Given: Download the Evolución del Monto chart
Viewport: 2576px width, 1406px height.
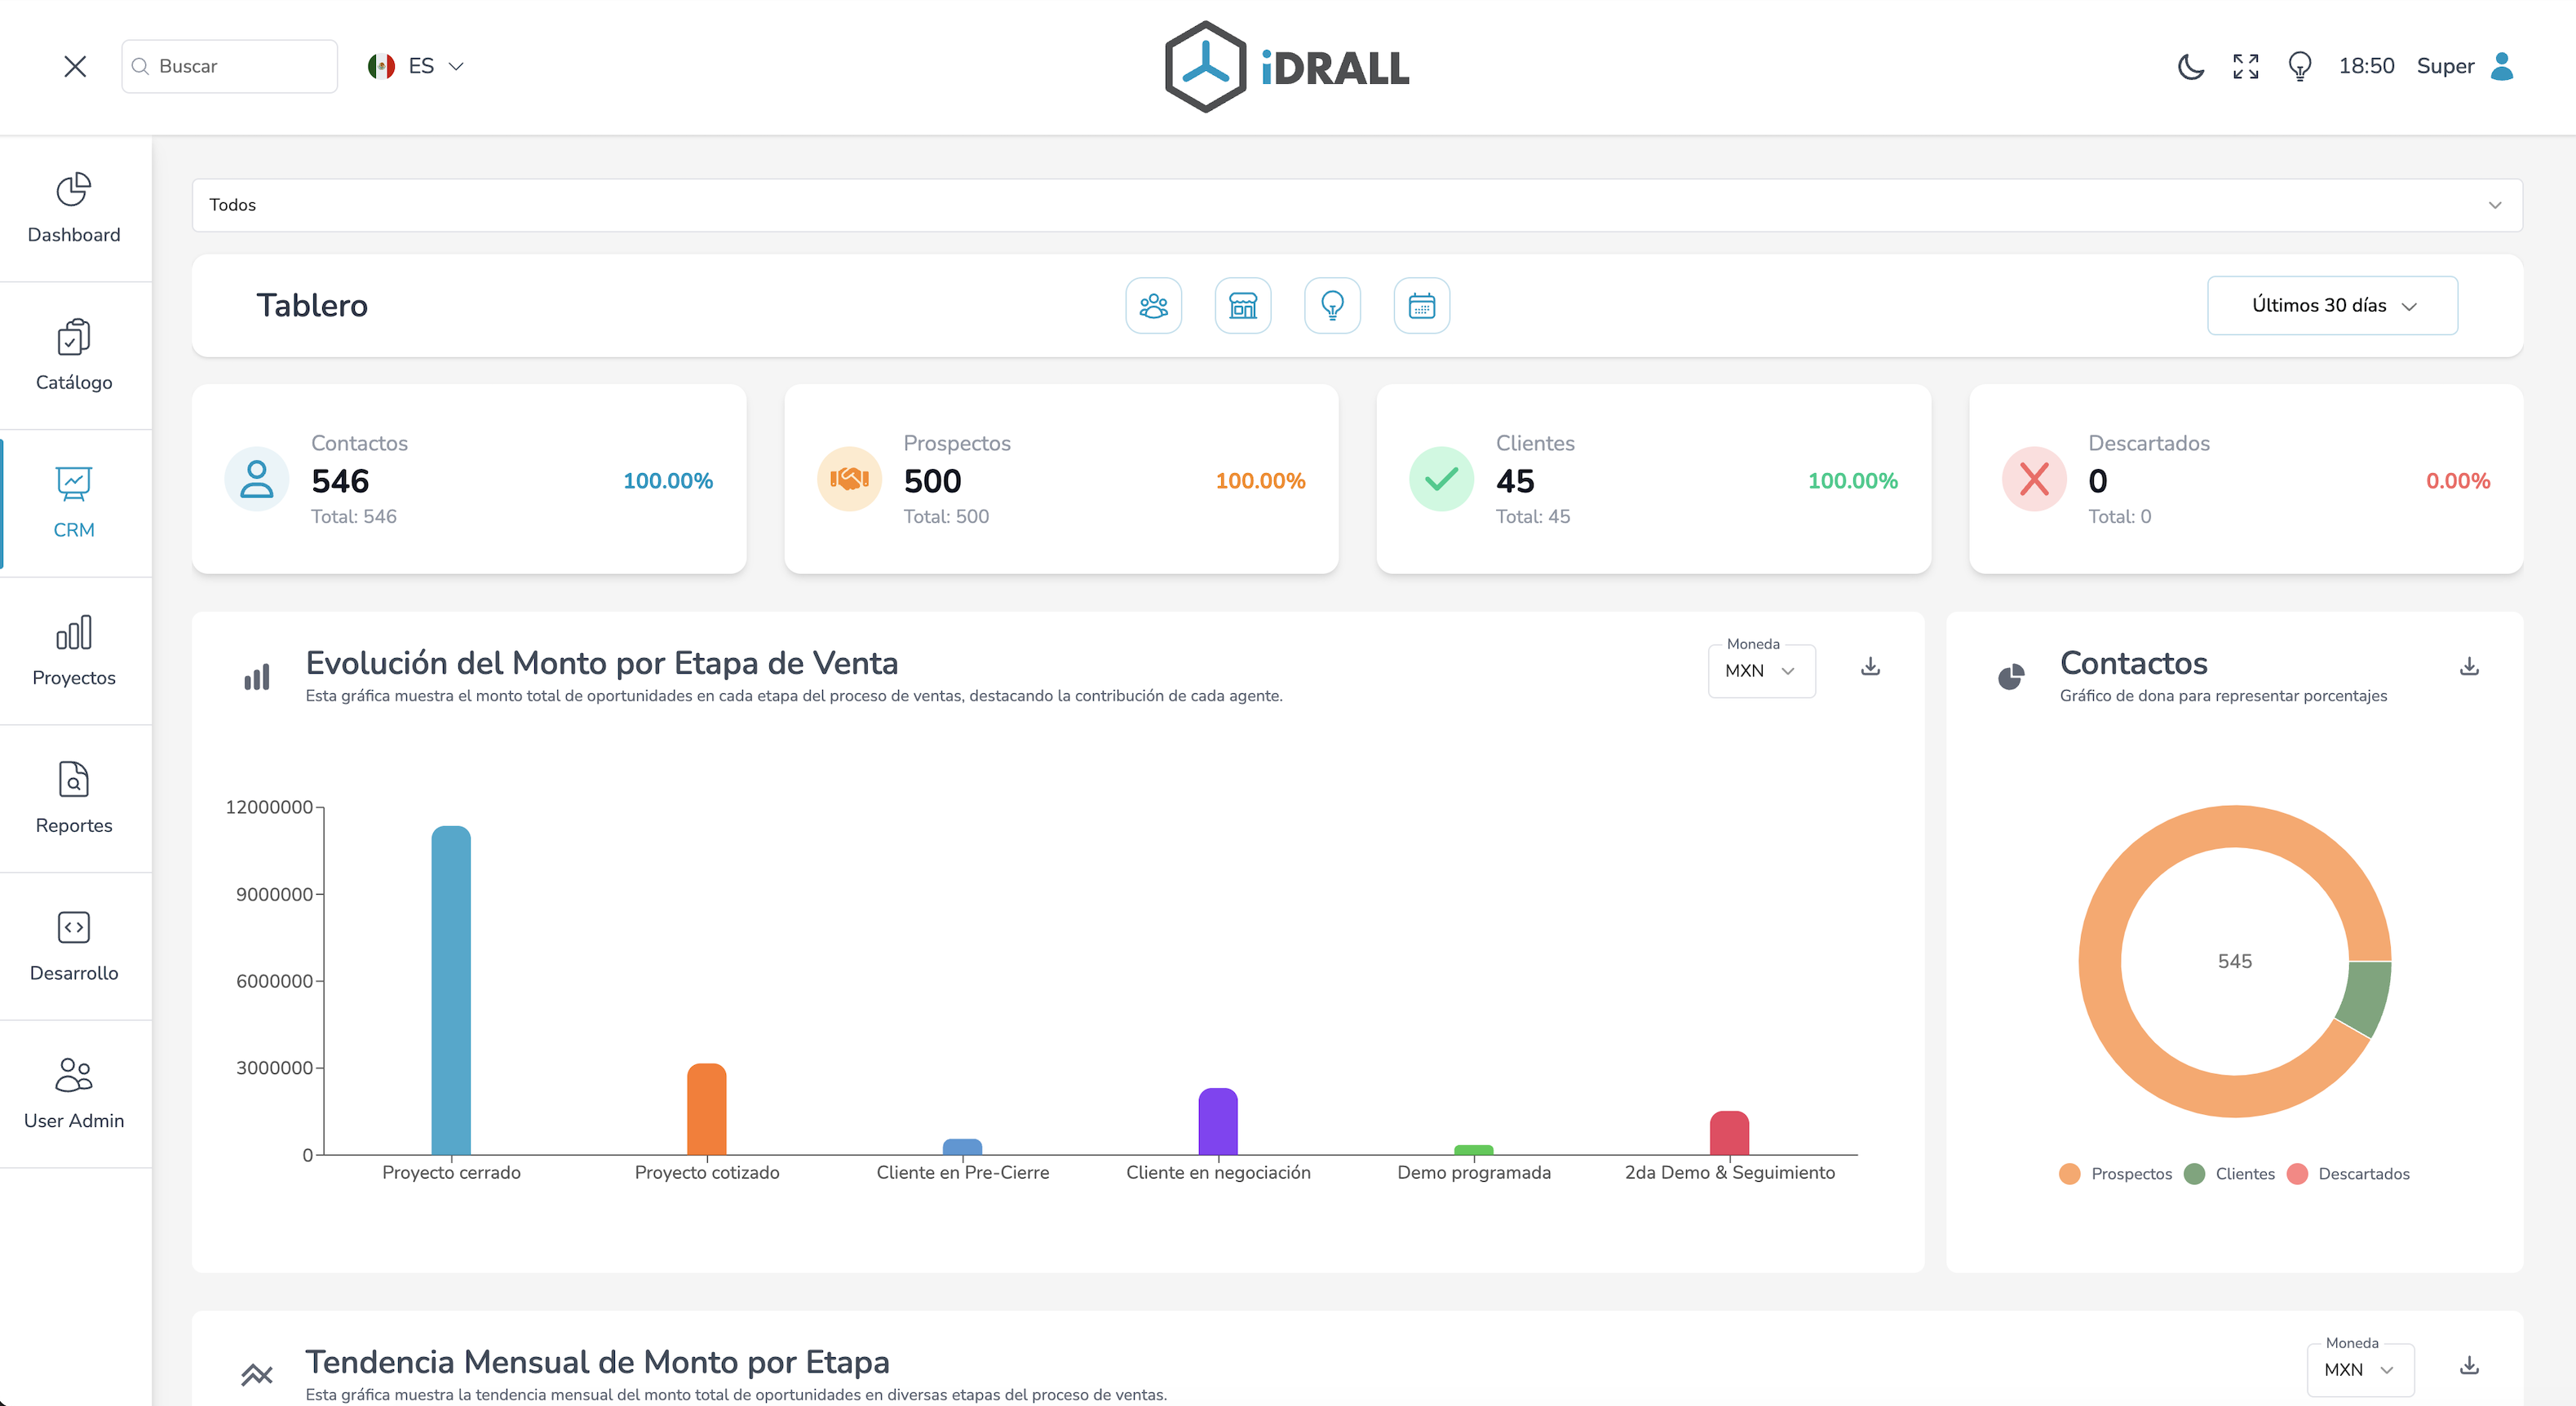Looking at the screenshot, I should pos(1870,668).
